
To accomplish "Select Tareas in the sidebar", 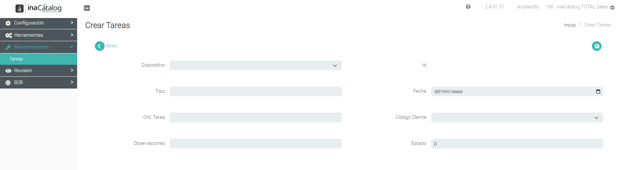I will [x=39, y=59].
